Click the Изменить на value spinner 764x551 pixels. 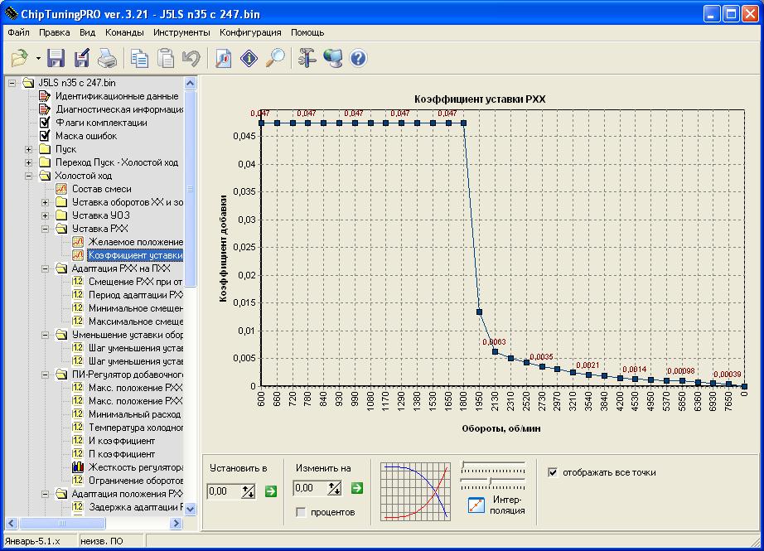click(334, 488)
